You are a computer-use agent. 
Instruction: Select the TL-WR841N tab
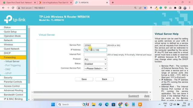tap(92, 3)
